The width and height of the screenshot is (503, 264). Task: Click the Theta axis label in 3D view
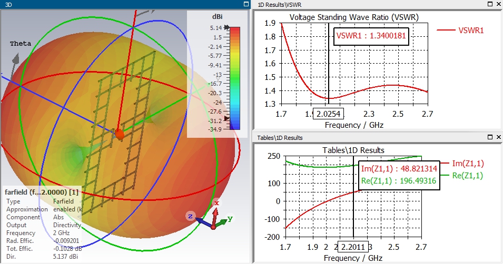pyautogui.click(x=21, y=44)
